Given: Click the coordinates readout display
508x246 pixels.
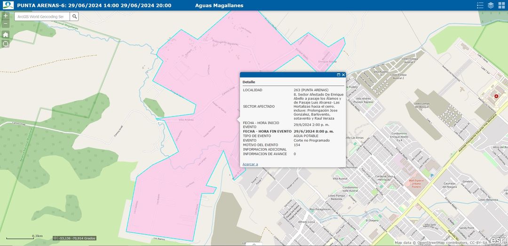Looking at the screenshot, I should [x=77, y=238].
